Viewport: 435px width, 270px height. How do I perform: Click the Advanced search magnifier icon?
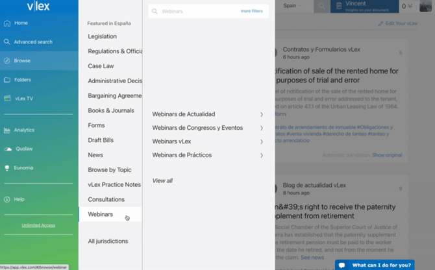pos(7,42)
